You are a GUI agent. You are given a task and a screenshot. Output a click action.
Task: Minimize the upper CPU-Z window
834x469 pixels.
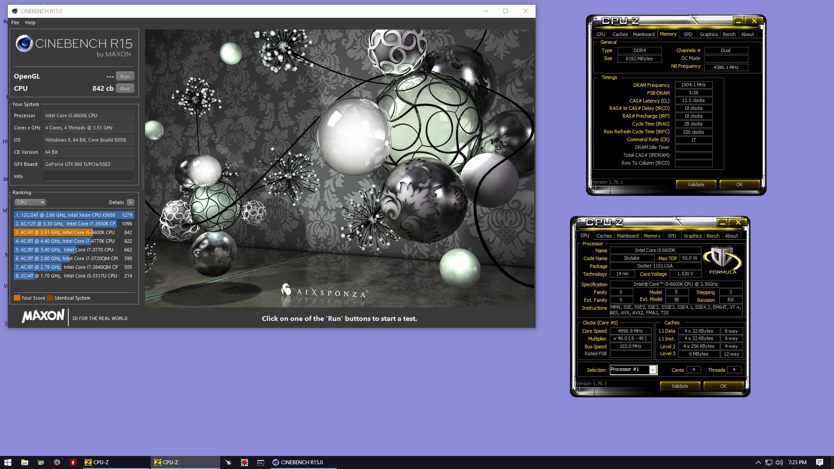pyautogui.click(x=738, y=21)
